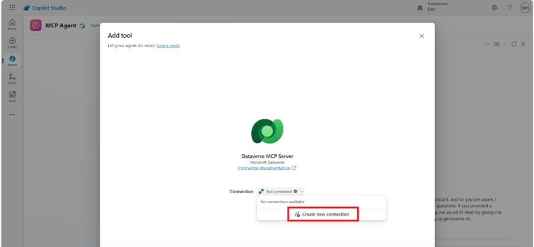The width and height of the screenshot is (534, 247).
Task: Open the Learn more link
Action: [168, 45]
